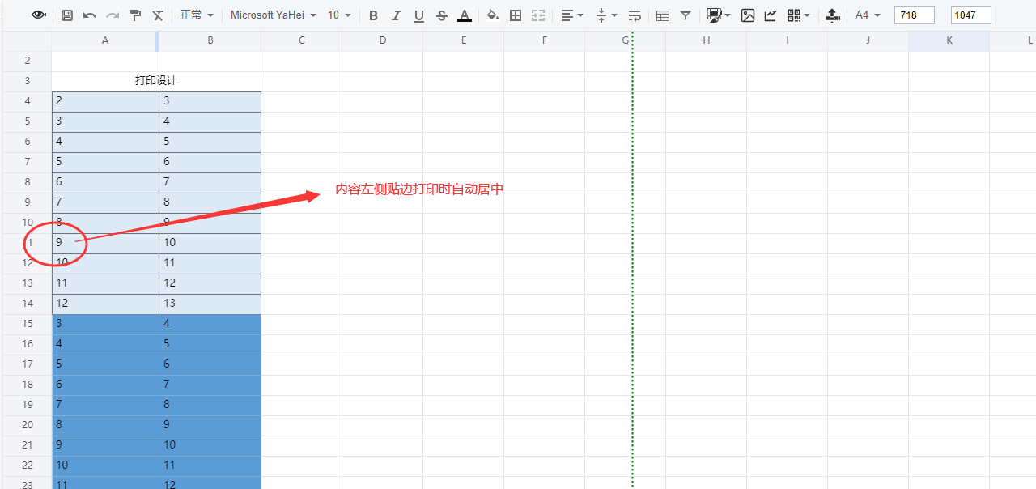Screen dimensions: 1036x489
Task: Open horizontal alignment dropdown
Action: [x=572, y=15]
